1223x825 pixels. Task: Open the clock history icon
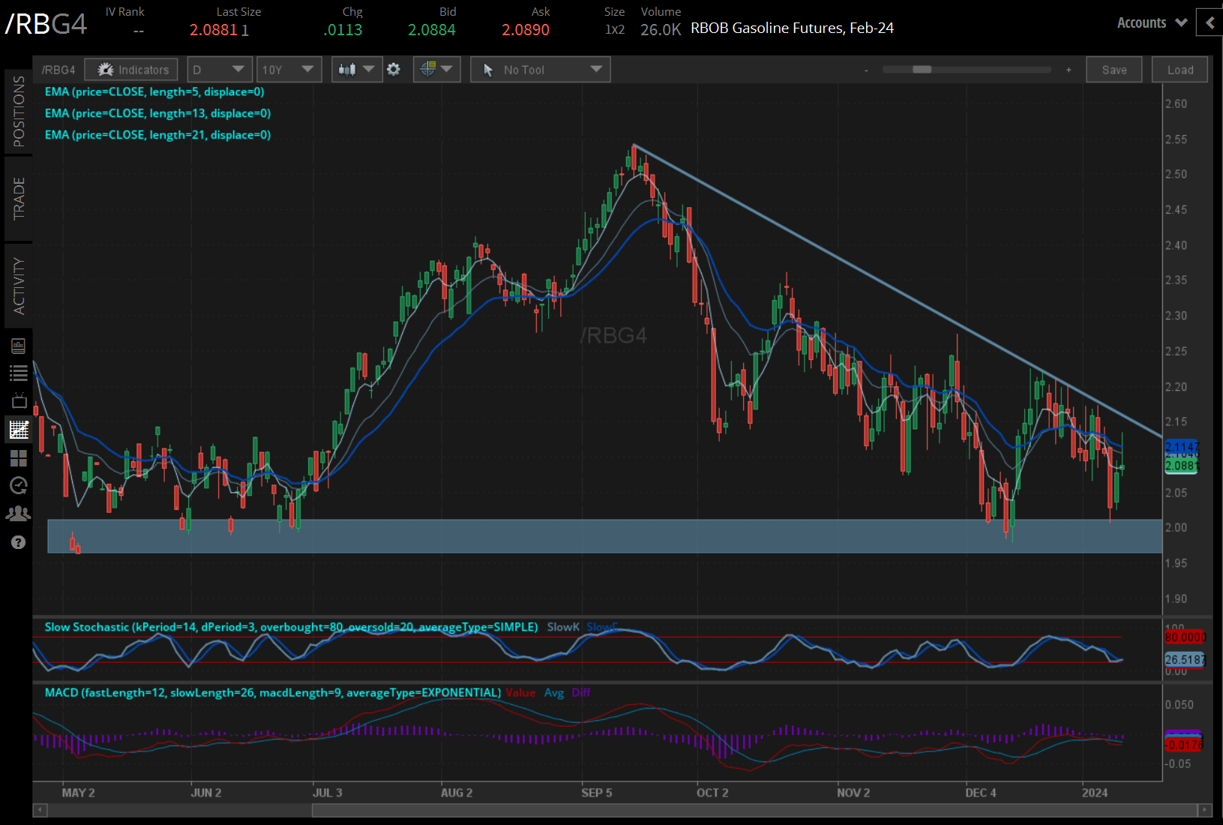[19, 485]
